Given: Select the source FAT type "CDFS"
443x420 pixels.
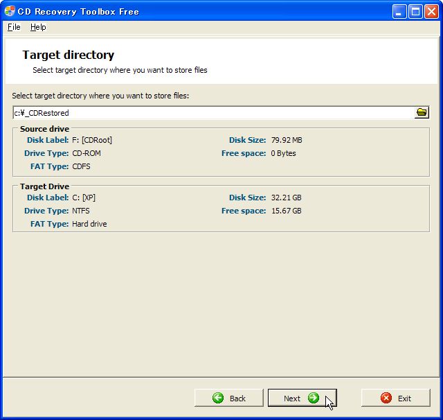Looking at the screenshot, I should 82,166.
